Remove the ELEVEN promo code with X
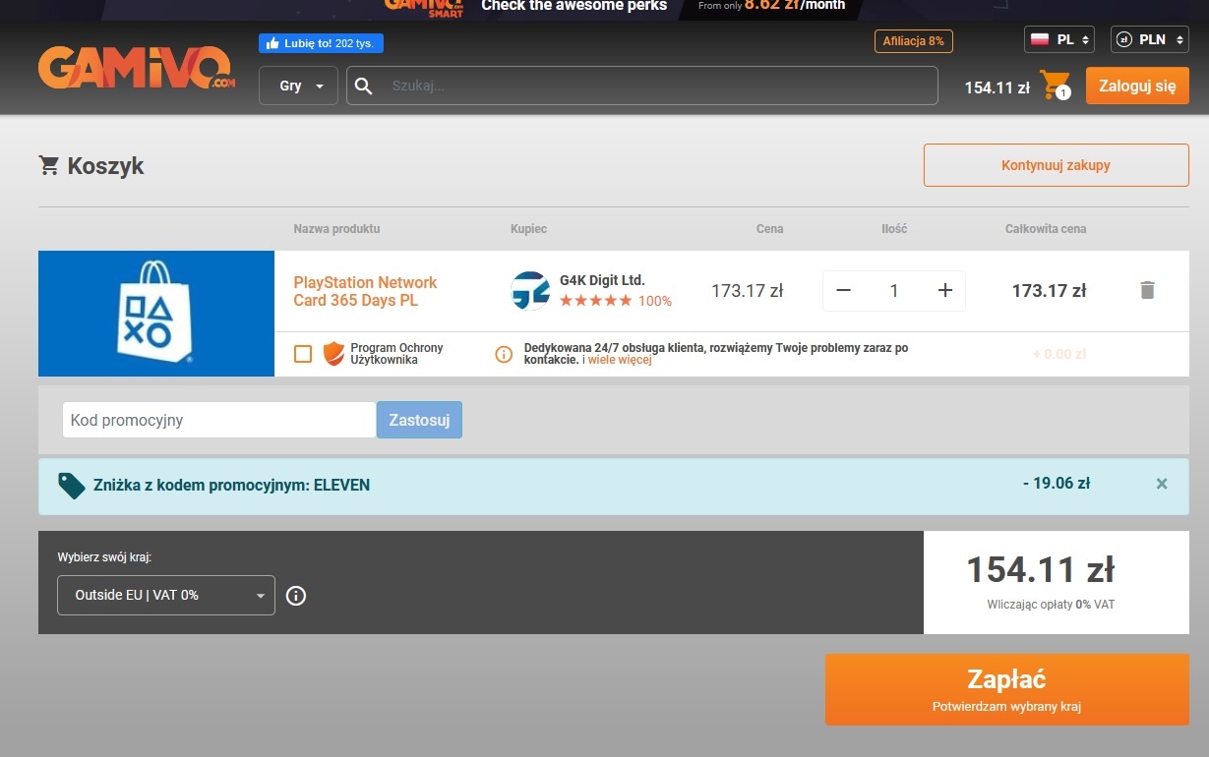The width and height of the screenshot is (1209, 757). coord(1162,484)
